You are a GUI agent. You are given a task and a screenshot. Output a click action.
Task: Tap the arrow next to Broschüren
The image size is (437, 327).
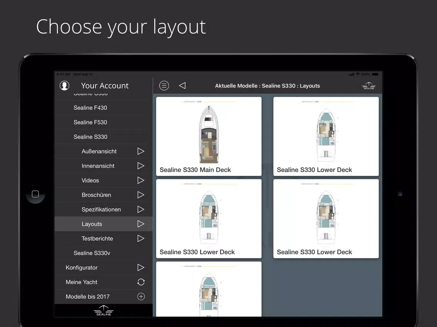click(141, 195)
